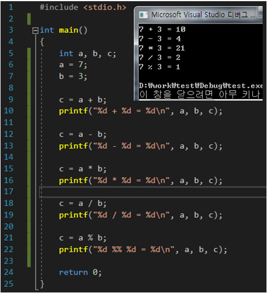Click the '#include <stdio.h>' line
267x293 pixels.
tap(83, 8)
